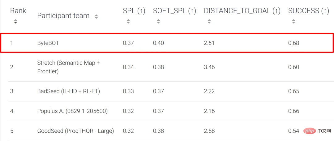Sort DISTANCE_TO_GOAL with arrow icon
Viewport: 334px width, 141px height.
coord(209,21)
